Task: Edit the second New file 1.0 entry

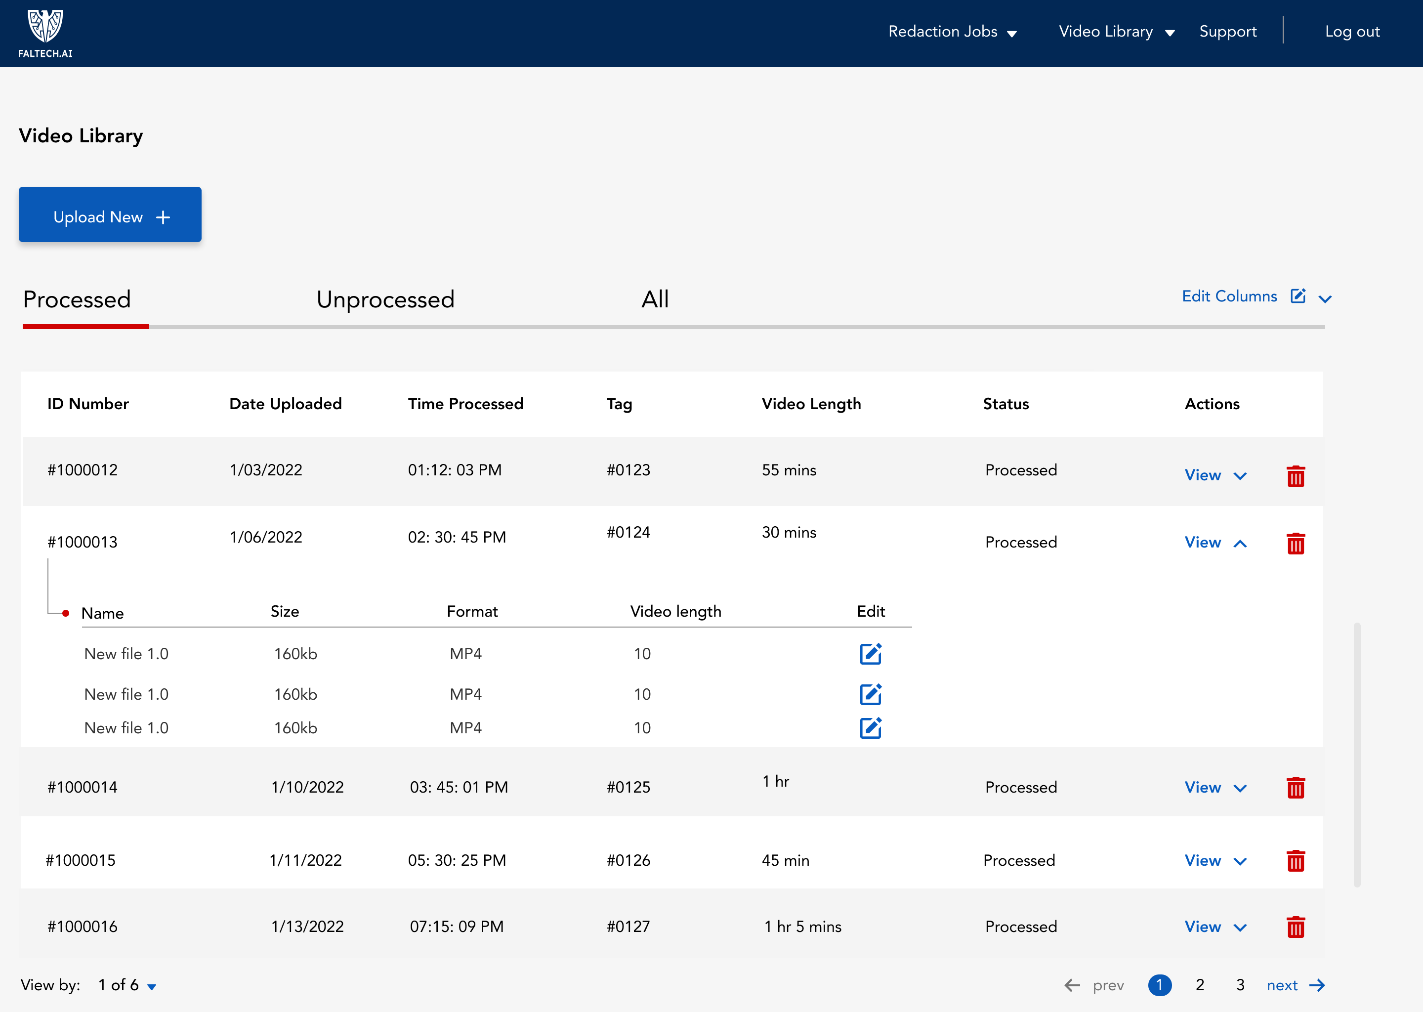Action: (x=871, y=694)
